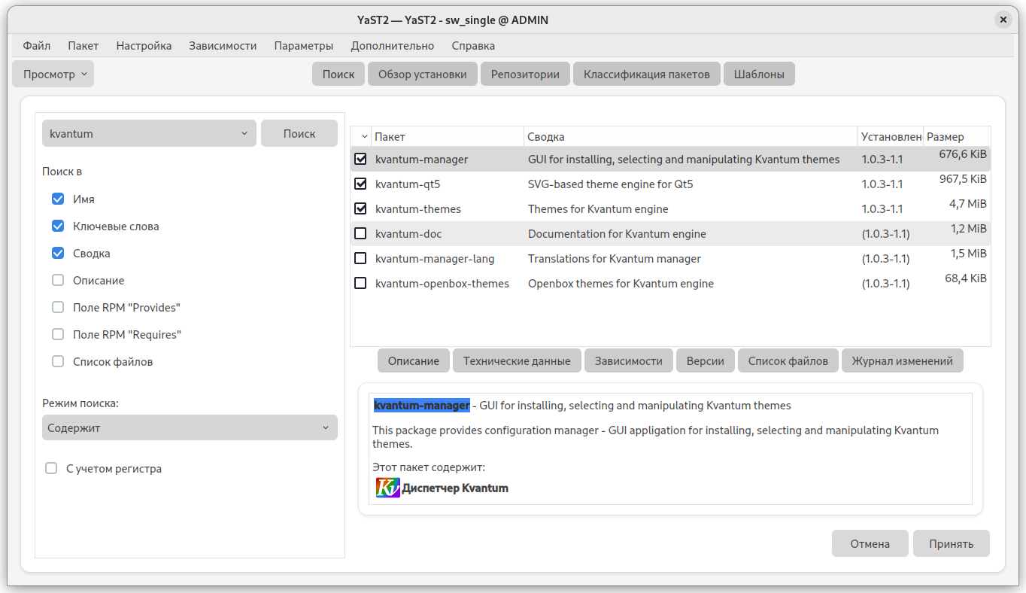Show the package Список файлов details tab
1026x593 pixels.
pyautogui.click(x=788, y=361)
